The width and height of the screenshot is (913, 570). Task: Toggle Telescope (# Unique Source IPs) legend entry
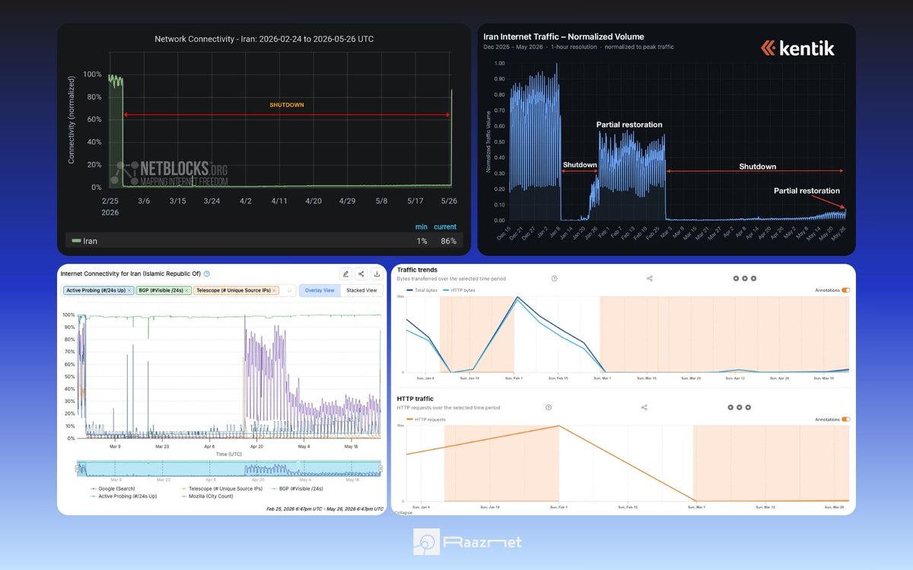(221, 489)
